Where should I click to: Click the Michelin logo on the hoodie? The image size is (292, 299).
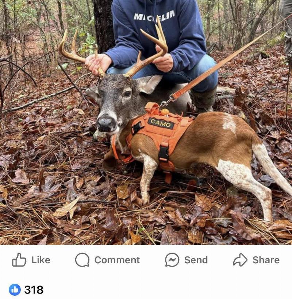tap(154, 16)
